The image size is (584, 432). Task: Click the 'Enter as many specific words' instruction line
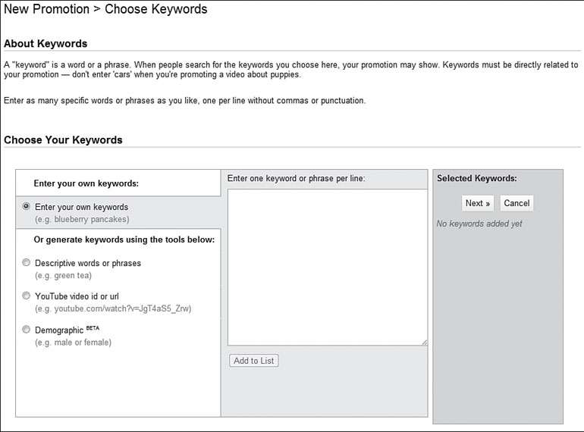click(x=185, y=101)
